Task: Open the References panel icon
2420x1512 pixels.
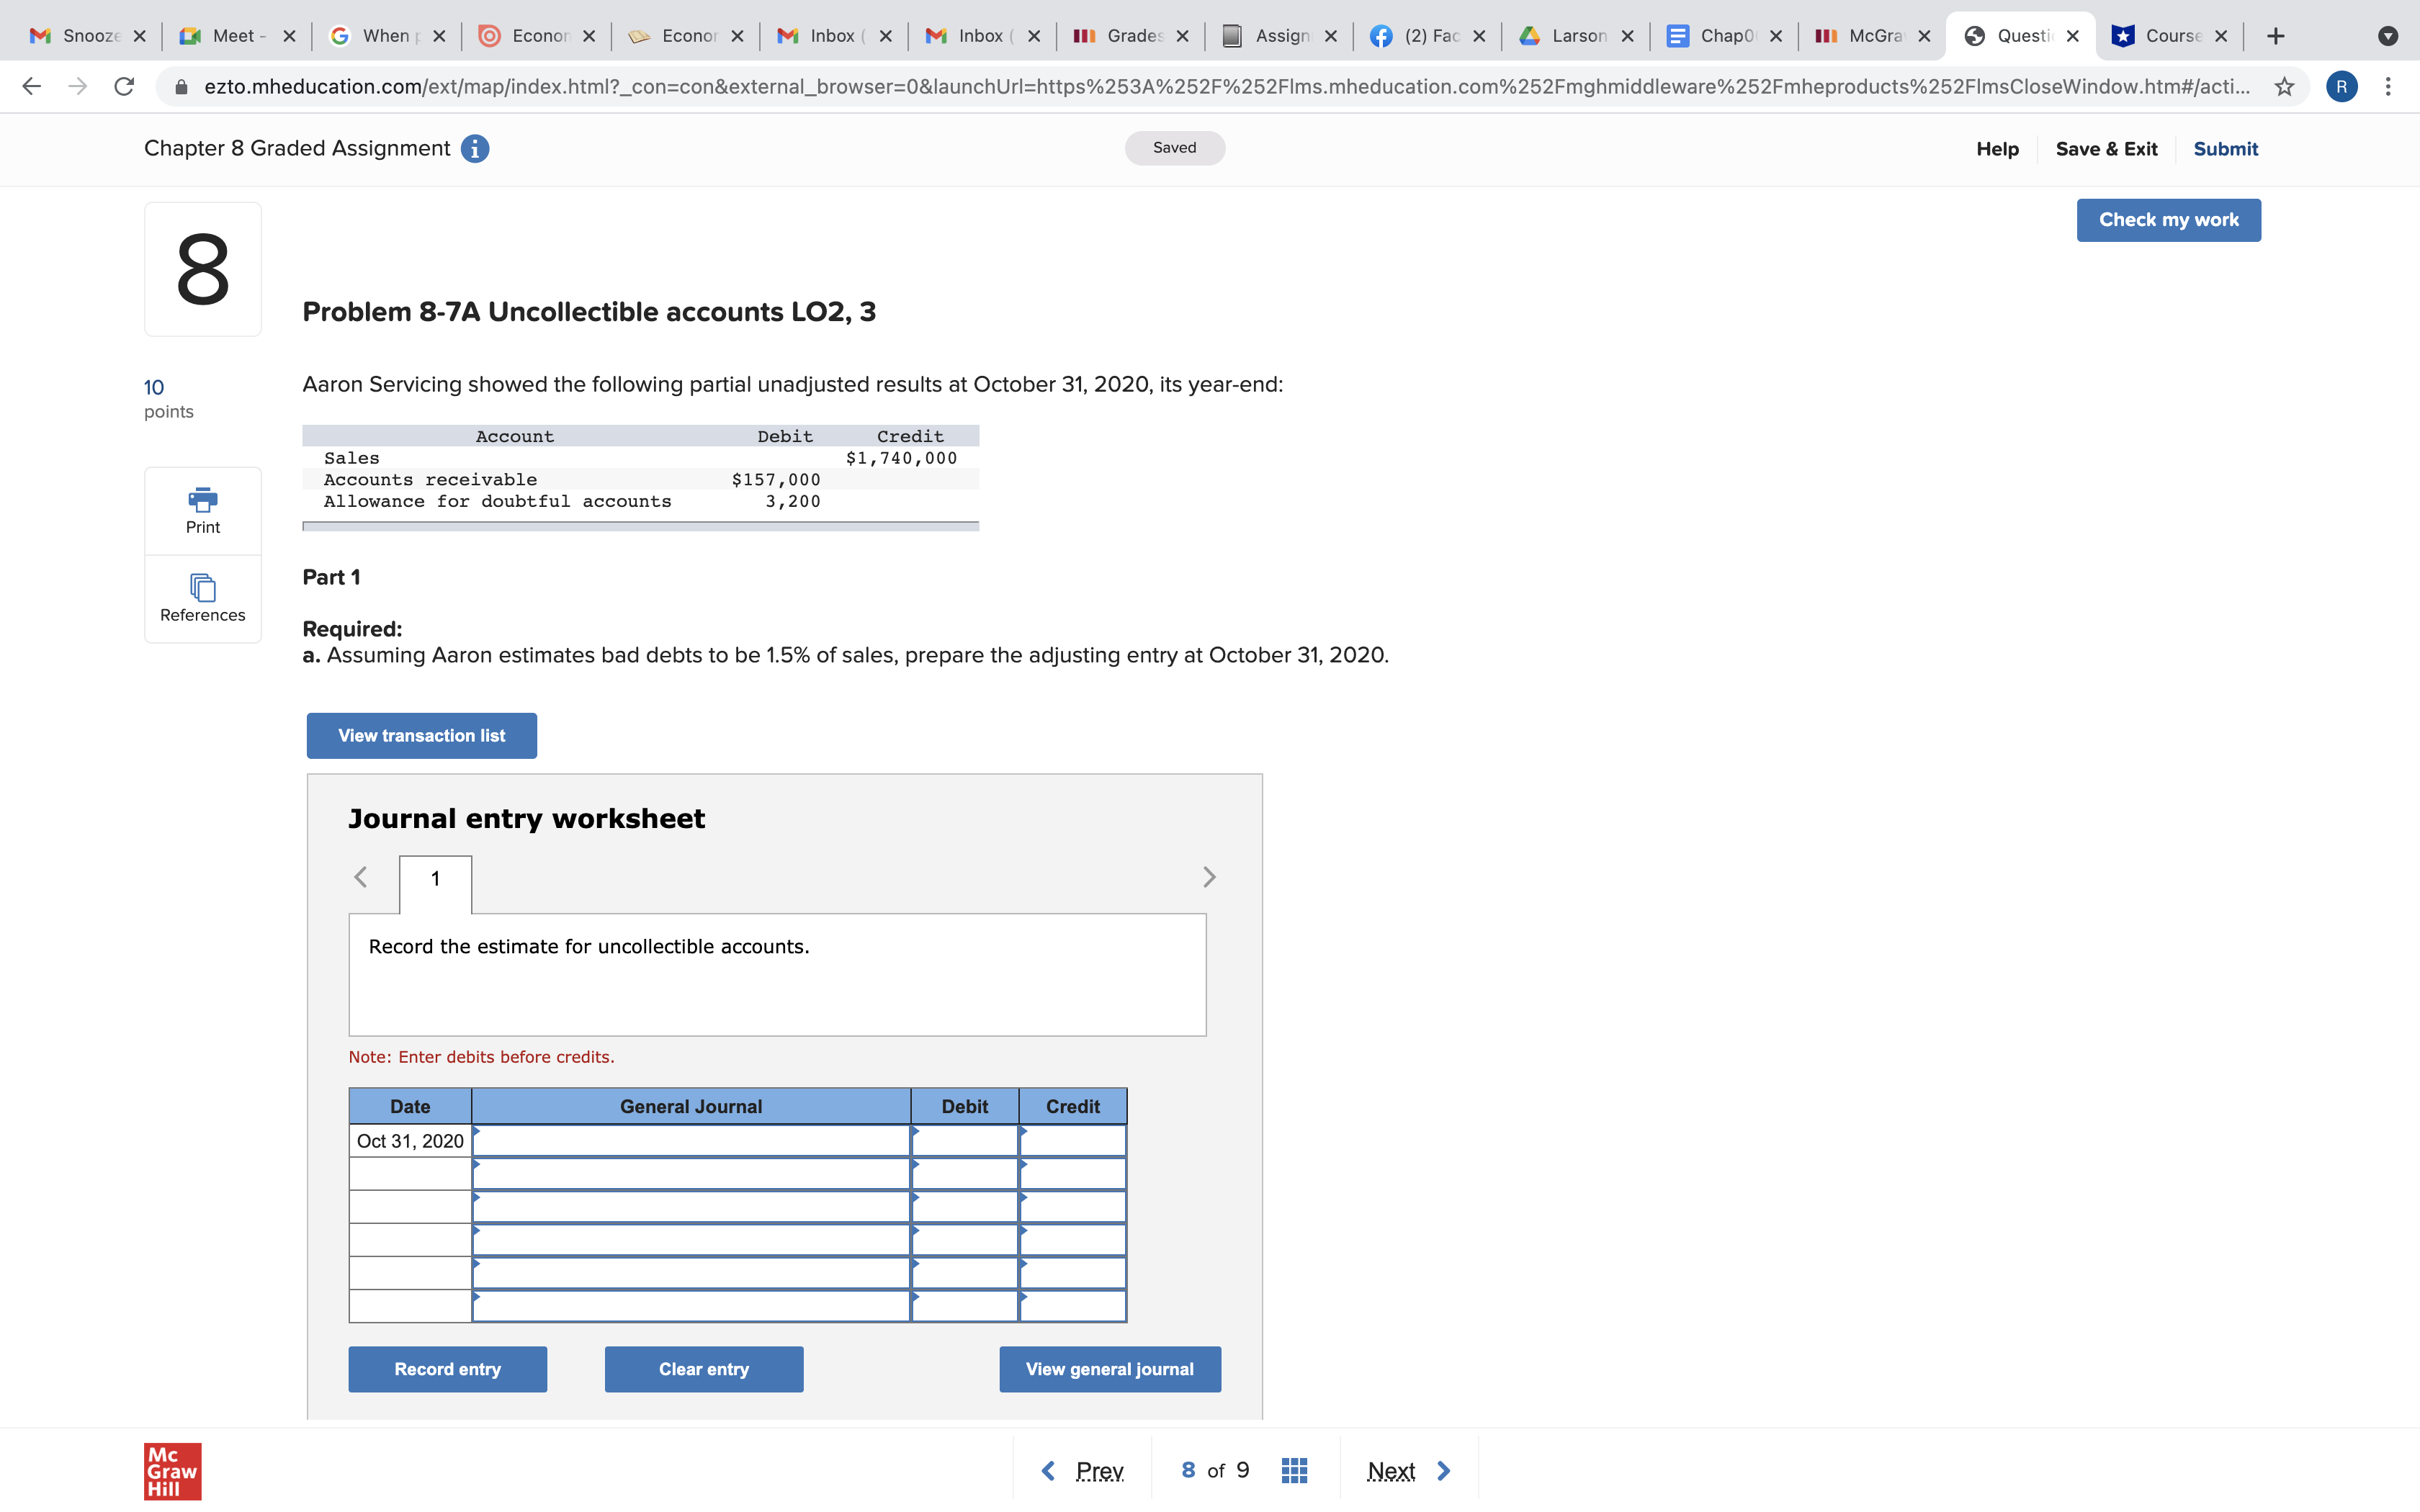Action: 202,589
